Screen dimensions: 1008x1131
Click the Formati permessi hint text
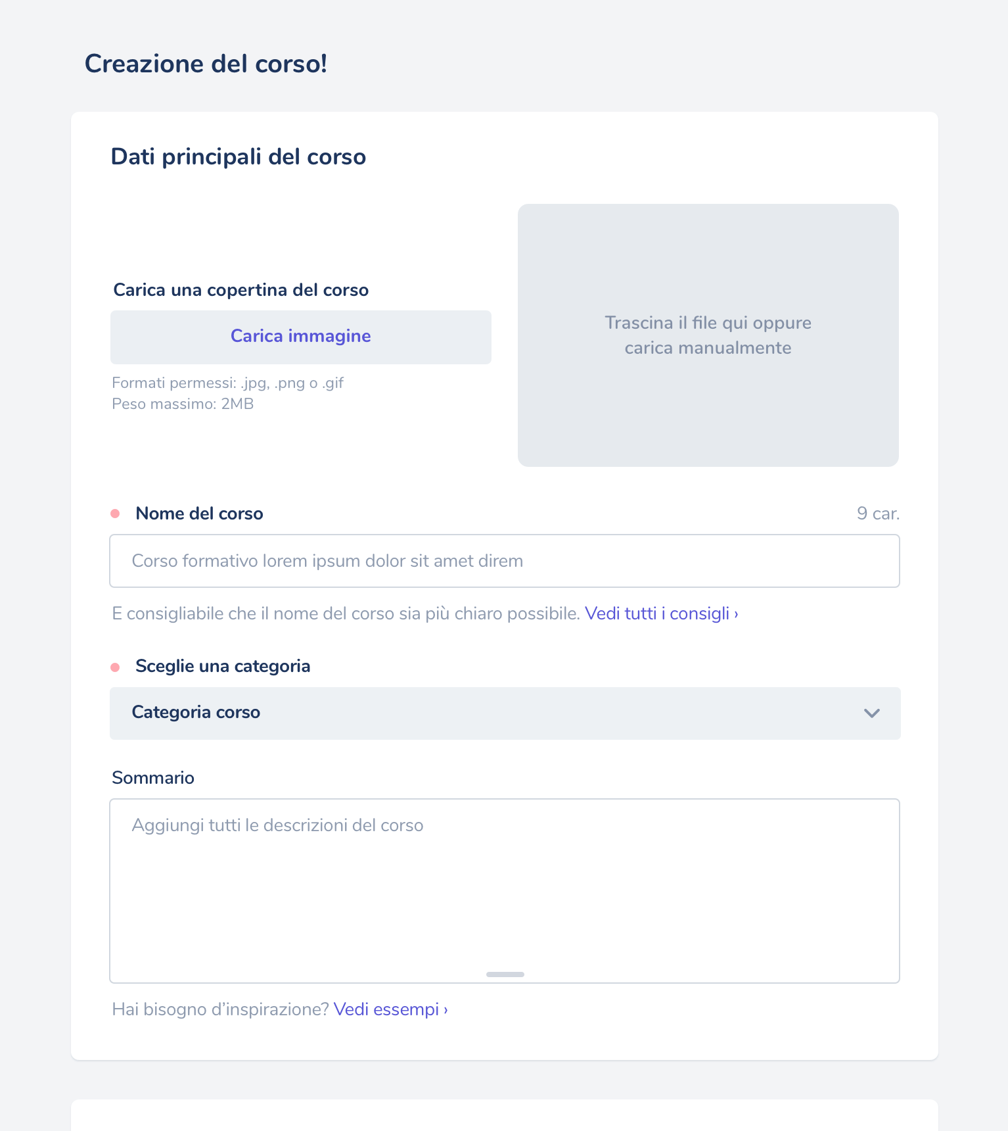click(x=227, y=383)
